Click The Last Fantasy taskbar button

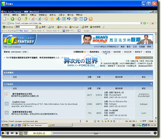[x=35, y=125]
